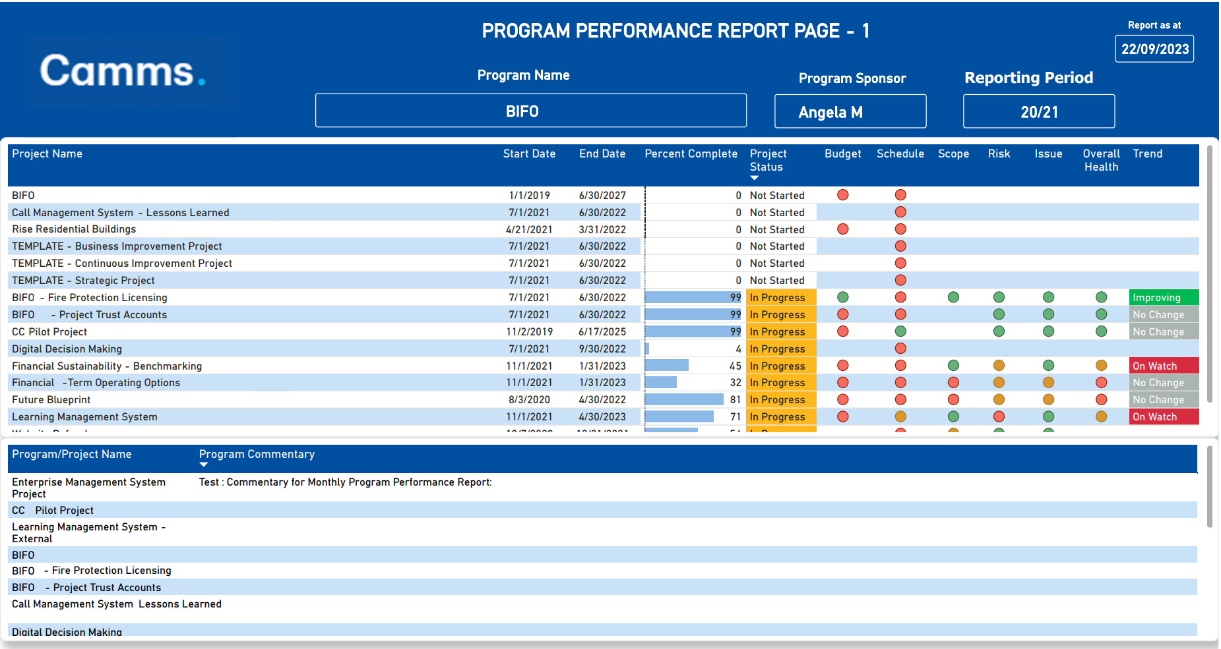
Task: Click the green Overall Health dot for CC Pilot Project
Action: coord(1100,331)
